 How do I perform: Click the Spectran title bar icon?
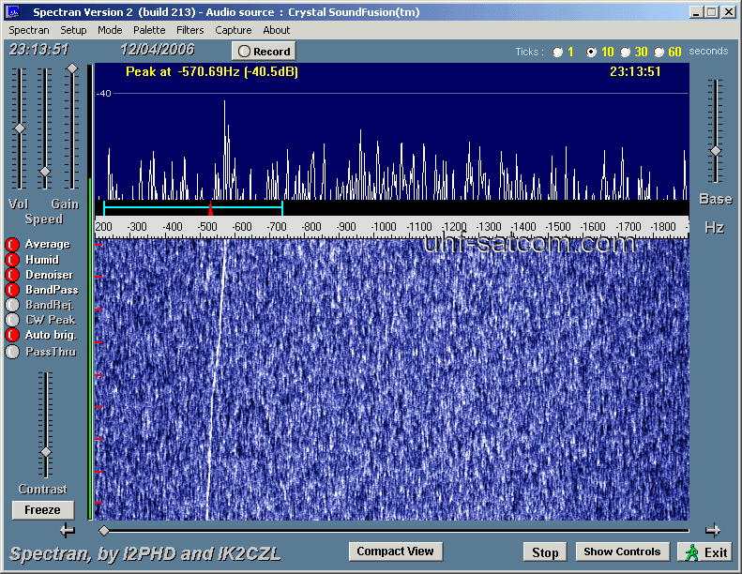[x=12, y=12]
